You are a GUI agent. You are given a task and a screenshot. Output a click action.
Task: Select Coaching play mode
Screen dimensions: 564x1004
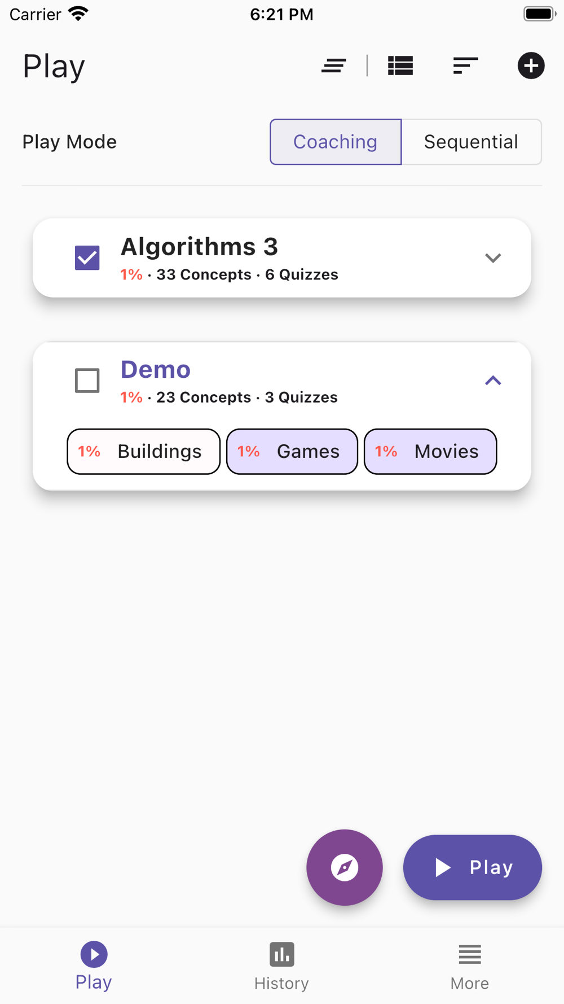click(336, 142)
